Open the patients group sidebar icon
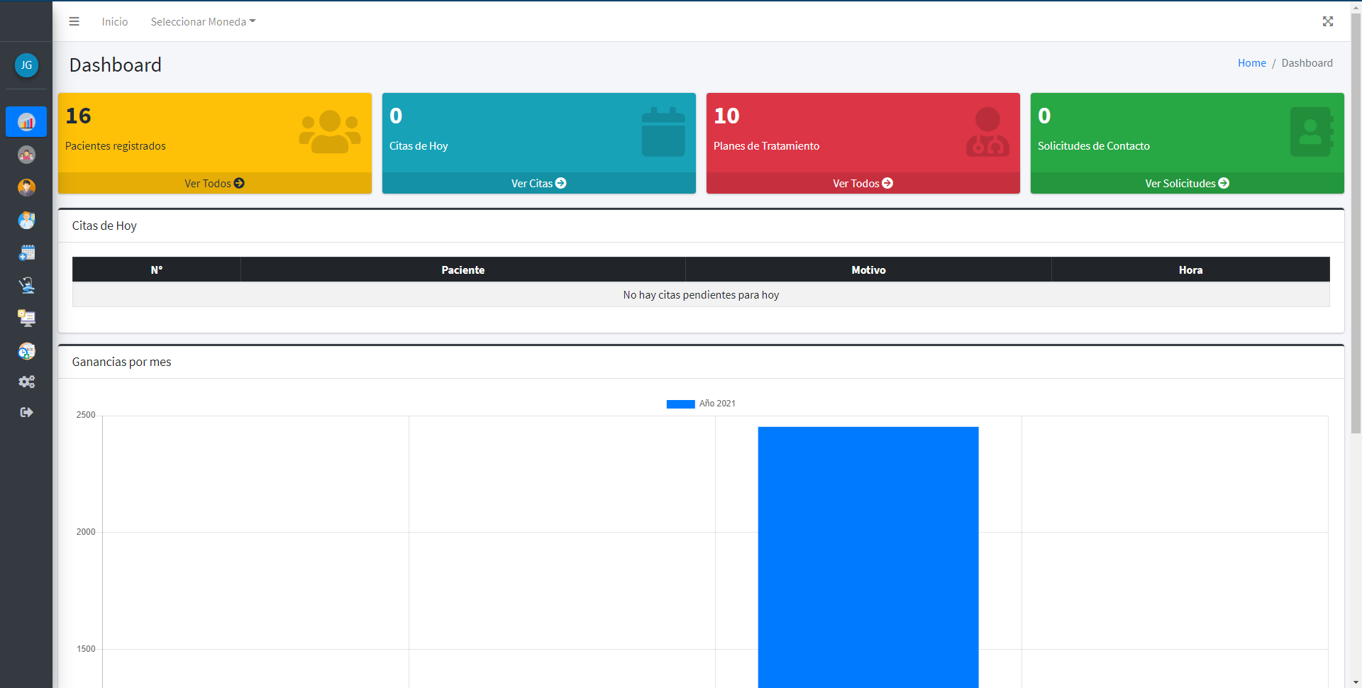The image size is (1362, 688). pyautogui.click(x=26, y=155)
